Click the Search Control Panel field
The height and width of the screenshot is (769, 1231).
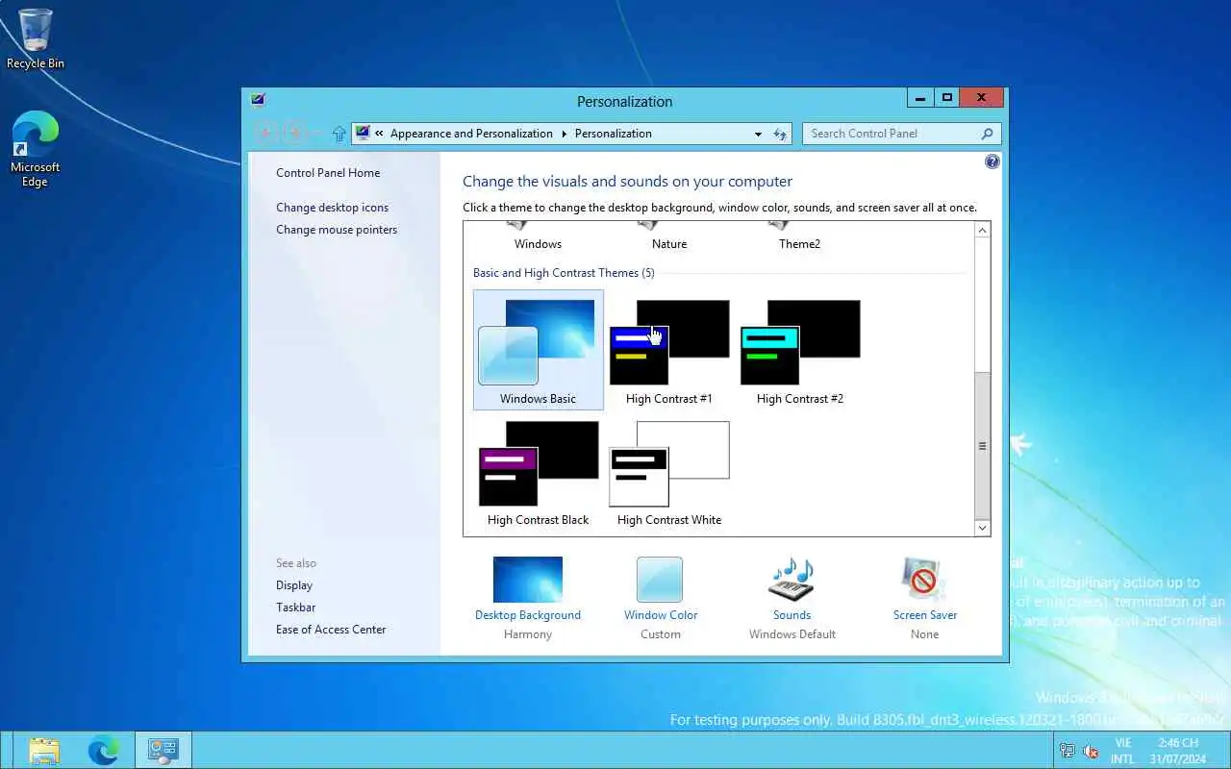point(902,134)
